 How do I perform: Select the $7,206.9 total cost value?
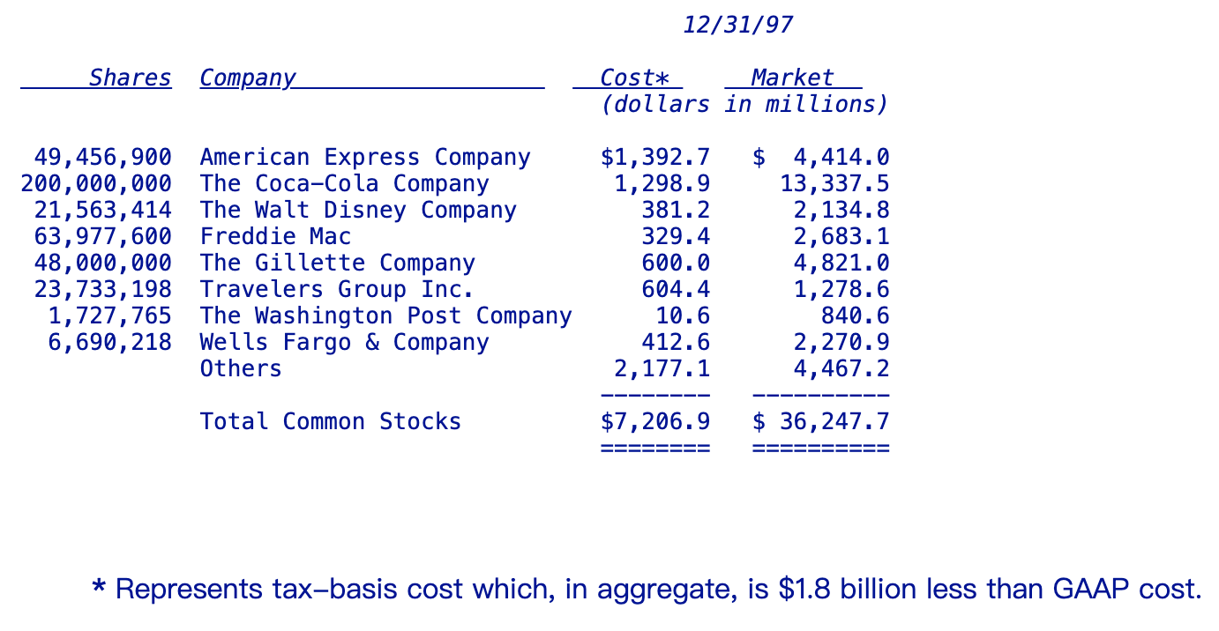(654, 422)
